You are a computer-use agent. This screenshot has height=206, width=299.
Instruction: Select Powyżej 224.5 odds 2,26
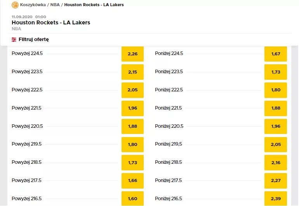tap(132, 54)
